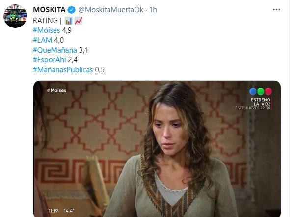Open the @MoskitaMuertaOk handle link
The width and height of the screenshot is (296, 217).
pyautogui.click(x=111, y=10)
